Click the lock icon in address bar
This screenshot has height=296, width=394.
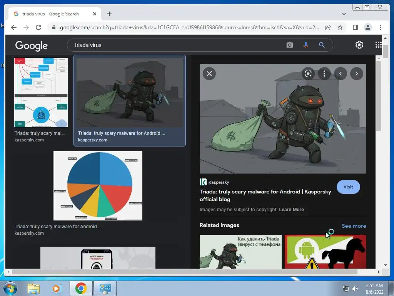point(53,27)
